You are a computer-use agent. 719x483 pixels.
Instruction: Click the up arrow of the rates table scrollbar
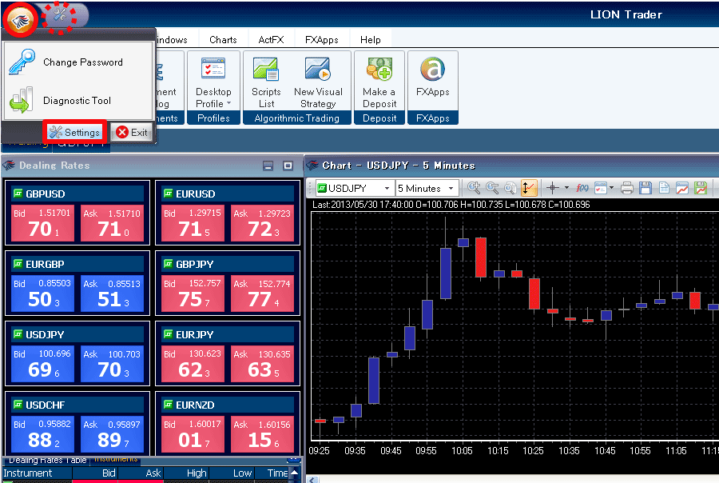[x=294, y=472]
